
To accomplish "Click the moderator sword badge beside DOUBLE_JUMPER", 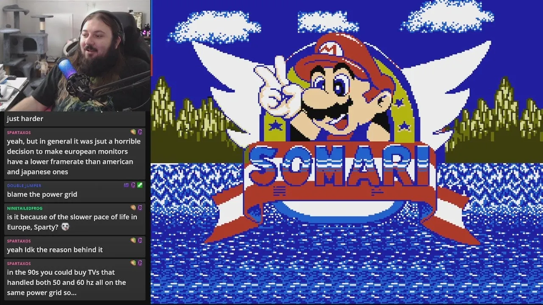I will pyautogui.click(x=140, y=185).
